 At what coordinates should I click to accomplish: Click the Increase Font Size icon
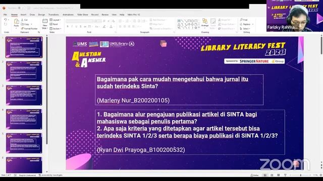click(x=104, y=21)
